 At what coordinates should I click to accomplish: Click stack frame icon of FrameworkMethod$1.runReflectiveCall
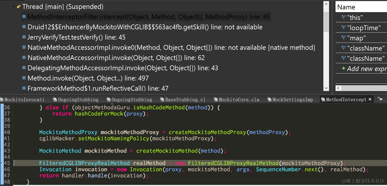24,88
